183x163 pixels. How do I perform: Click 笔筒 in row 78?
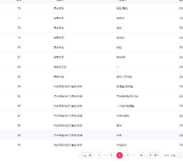(x=119, y=28)
